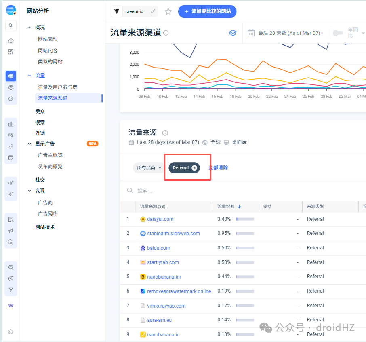Open 网站内容 menu item
This screenshot has height=342, width=366.
(48, 51)
